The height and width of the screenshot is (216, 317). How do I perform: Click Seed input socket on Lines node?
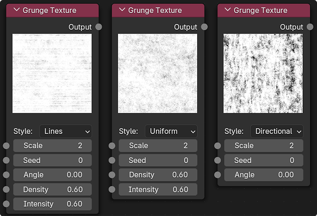pyautogui.click(x=6, y=160)
